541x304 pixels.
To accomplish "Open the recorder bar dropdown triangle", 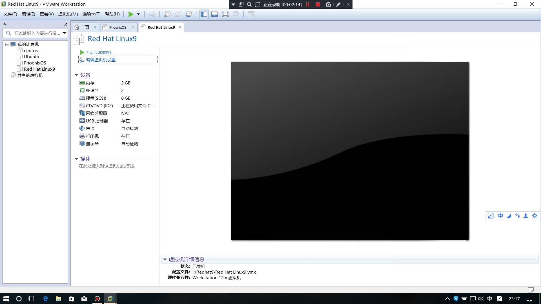I will (x=233, y=5).
